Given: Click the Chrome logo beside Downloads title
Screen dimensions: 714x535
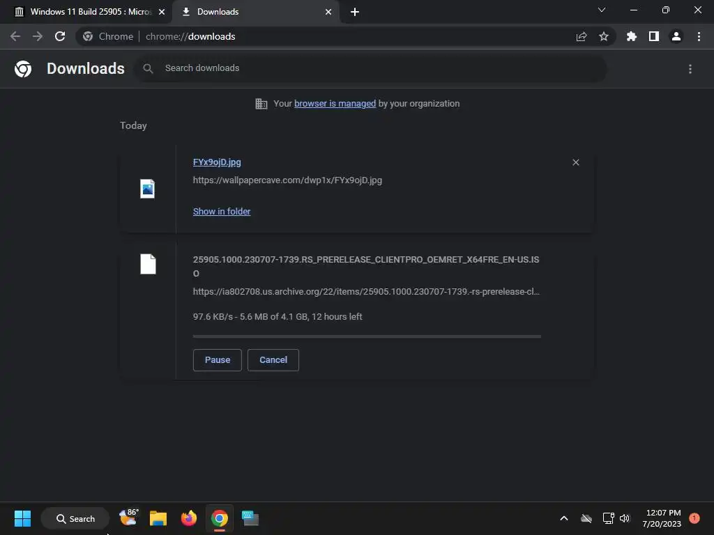Looking at the screenshot, I should 23,69.
